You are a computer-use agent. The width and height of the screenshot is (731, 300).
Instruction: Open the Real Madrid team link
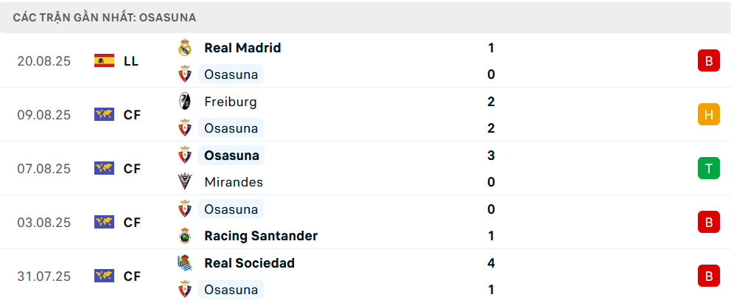242,48
